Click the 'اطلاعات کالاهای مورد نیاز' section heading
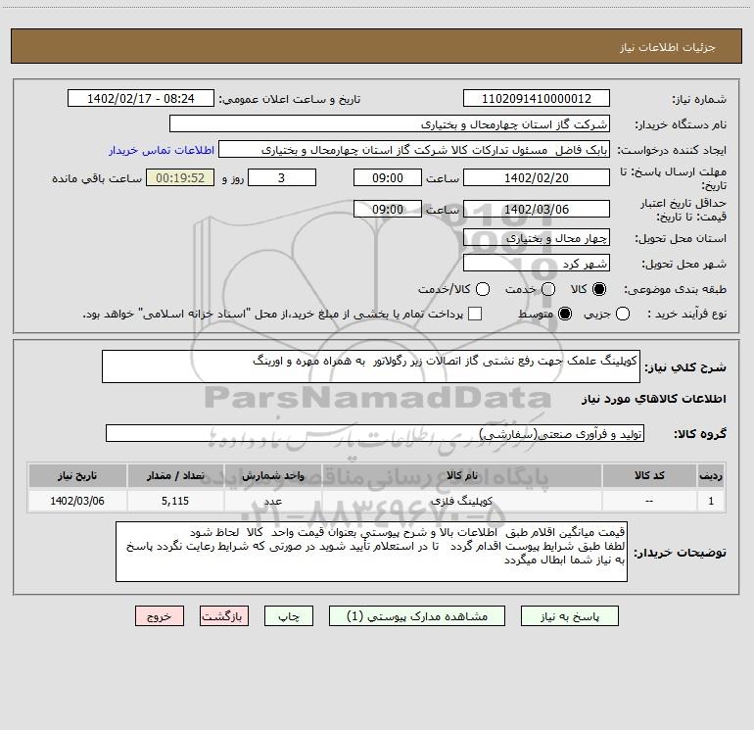The height and width of the screenshot is (730, 754). point(654,399)
